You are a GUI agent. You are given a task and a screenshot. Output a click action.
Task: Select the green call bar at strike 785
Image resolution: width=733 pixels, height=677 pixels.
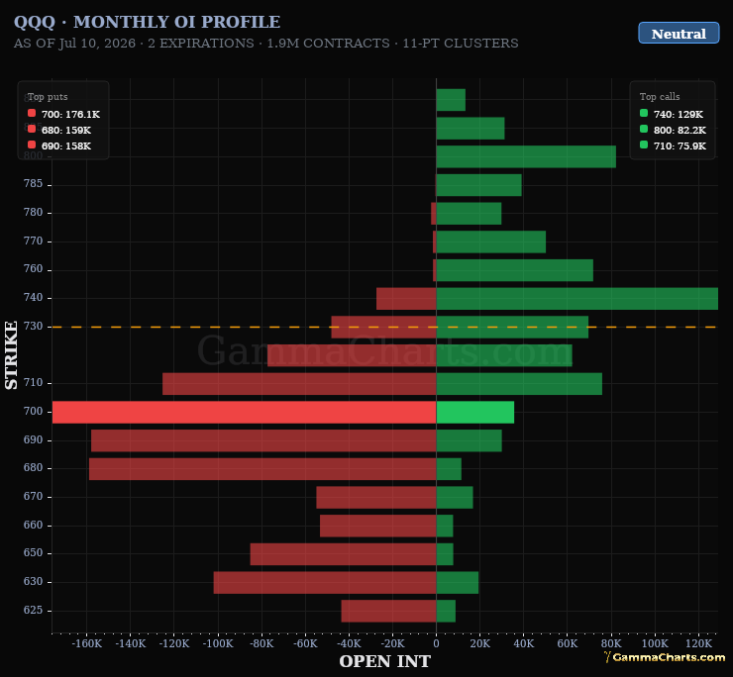coord(478,185)
